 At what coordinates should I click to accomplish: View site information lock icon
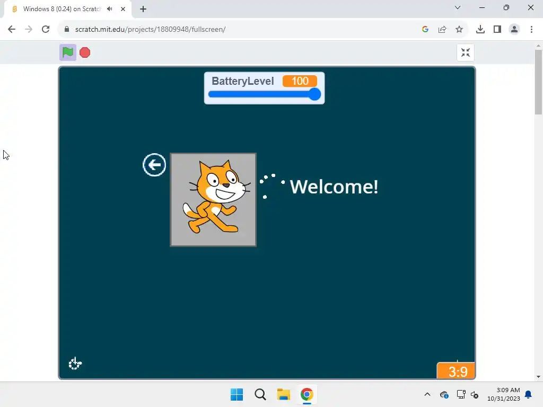point(67,30)
